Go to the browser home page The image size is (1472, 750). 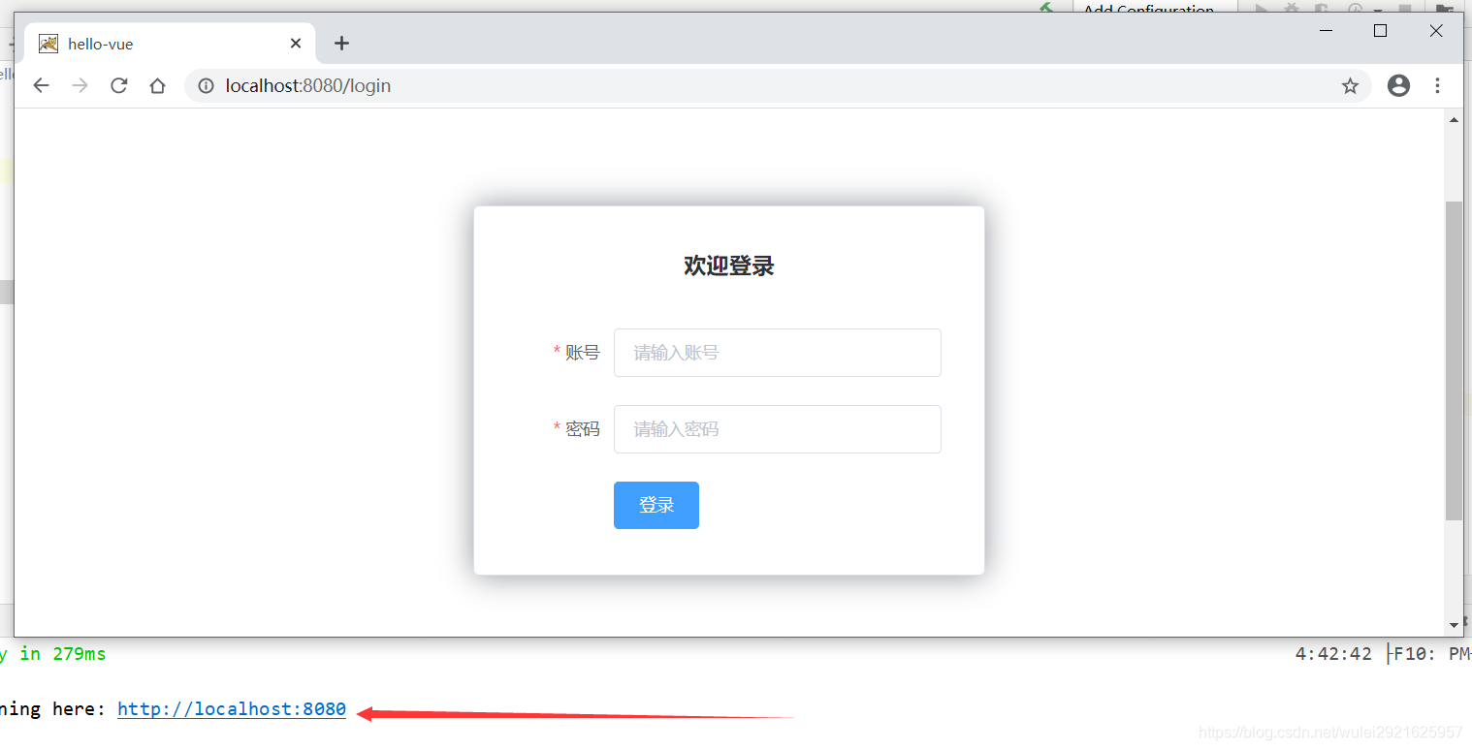[157, 86]
